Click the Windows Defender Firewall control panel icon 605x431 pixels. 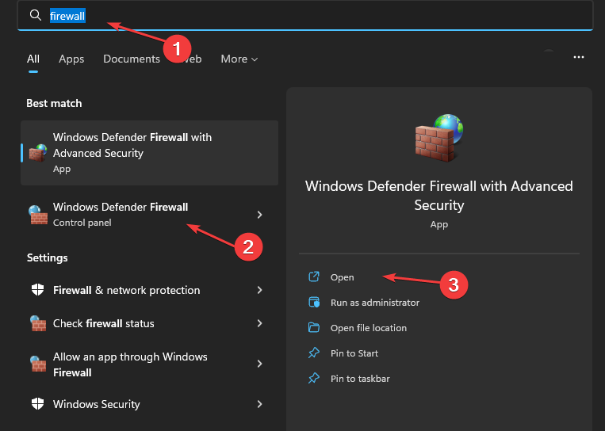(37, 215)
